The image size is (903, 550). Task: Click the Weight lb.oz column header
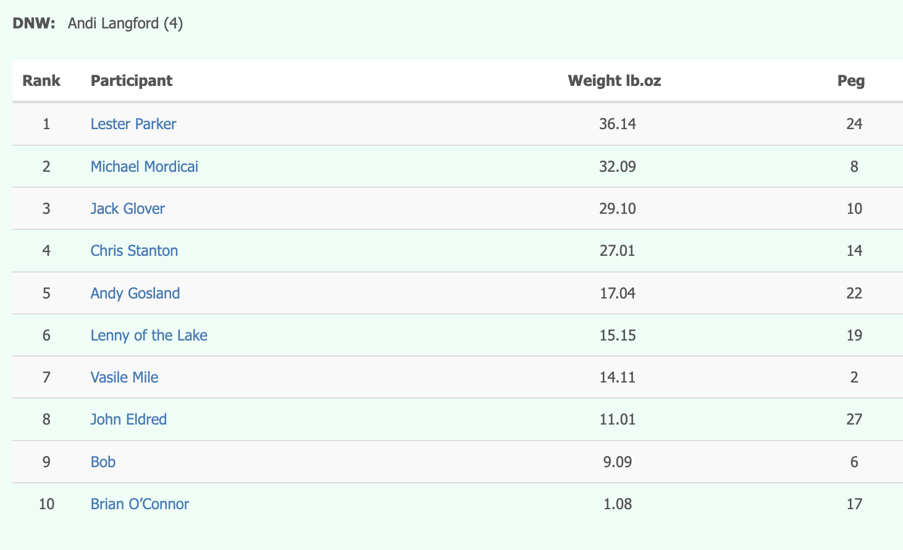click(x=615, y=81)
